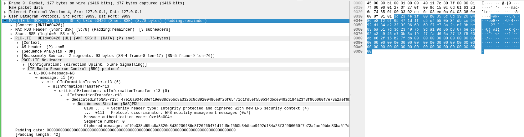This screenshot has width=524, height=137.
Task: Expand Internet Protocol Version 4 details
Action: (5, 12)
